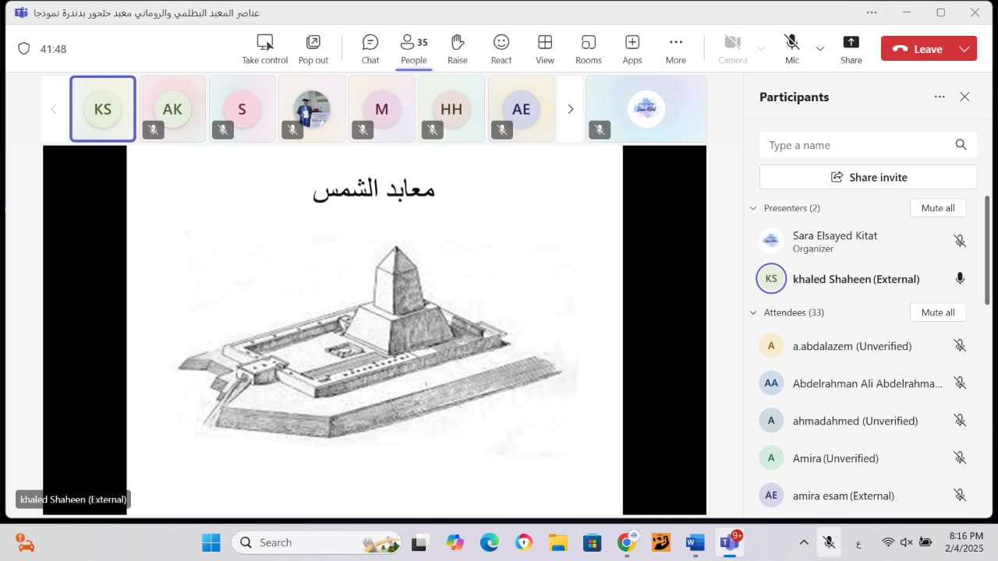
Task: Open Google Chrome from taskbar
Action: point(626,542)
